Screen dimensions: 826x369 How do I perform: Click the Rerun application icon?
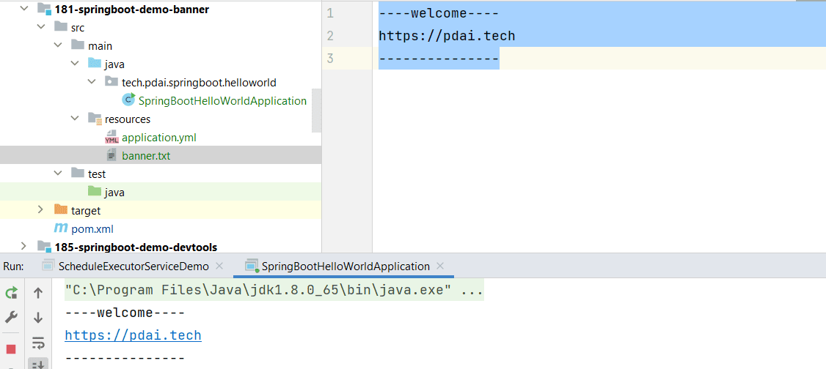click(12, 294)
